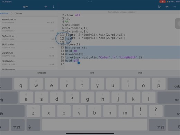Tap the z key

(33, 111)
